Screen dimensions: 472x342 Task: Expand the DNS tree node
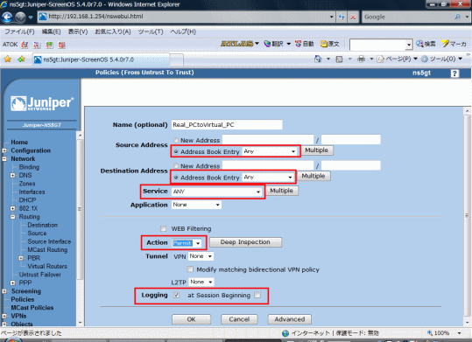coord(12,175)
